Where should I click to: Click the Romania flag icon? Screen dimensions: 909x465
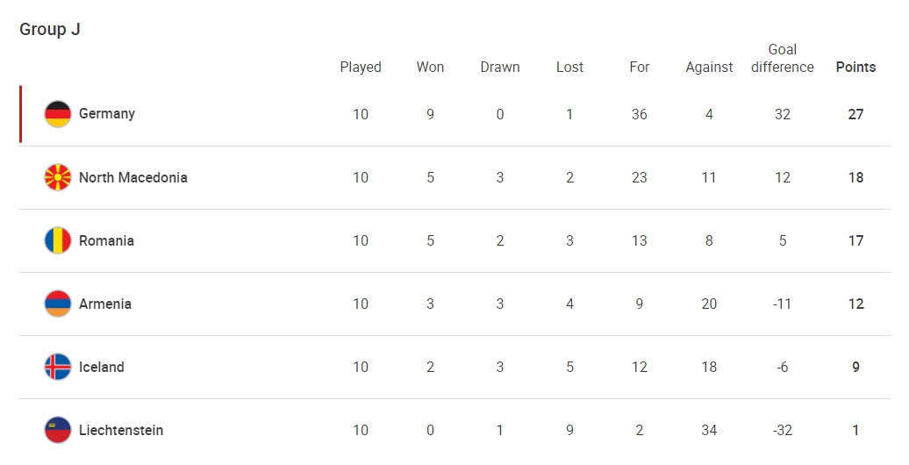point(58,240)
